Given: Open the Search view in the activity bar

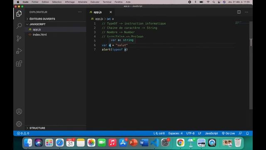Looking at the screenshot, I should pyautogui.click(x=19, y=26).
